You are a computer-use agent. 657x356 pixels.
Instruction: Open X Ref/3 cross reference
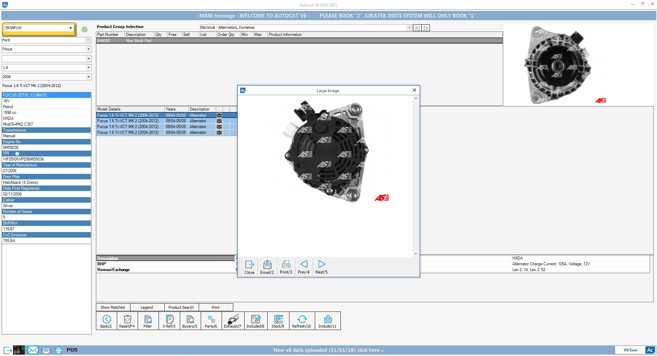pyautogui.click(x=169, y=321)
